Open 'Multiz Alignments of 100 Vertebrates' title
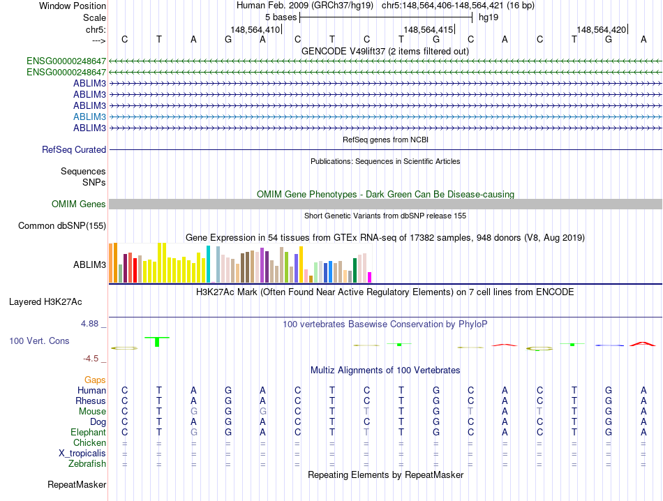Screen dimensions: 663x501 click(x=385, y=371)
